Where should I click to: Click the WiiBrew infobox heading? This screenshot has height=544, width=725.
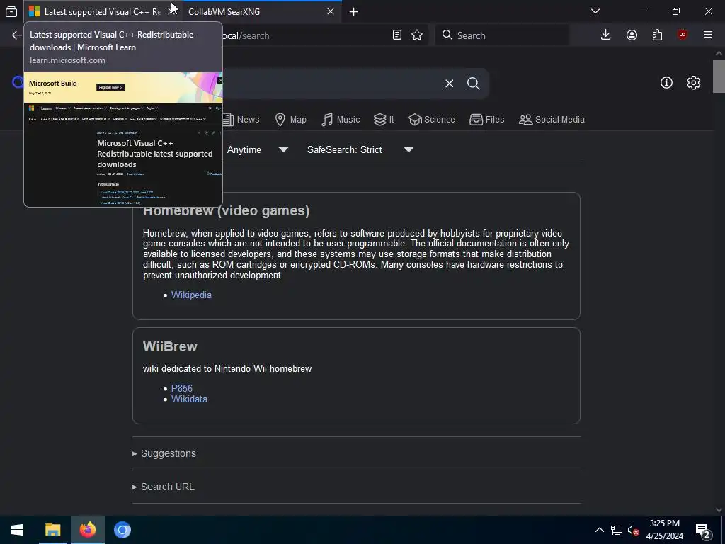170,346
